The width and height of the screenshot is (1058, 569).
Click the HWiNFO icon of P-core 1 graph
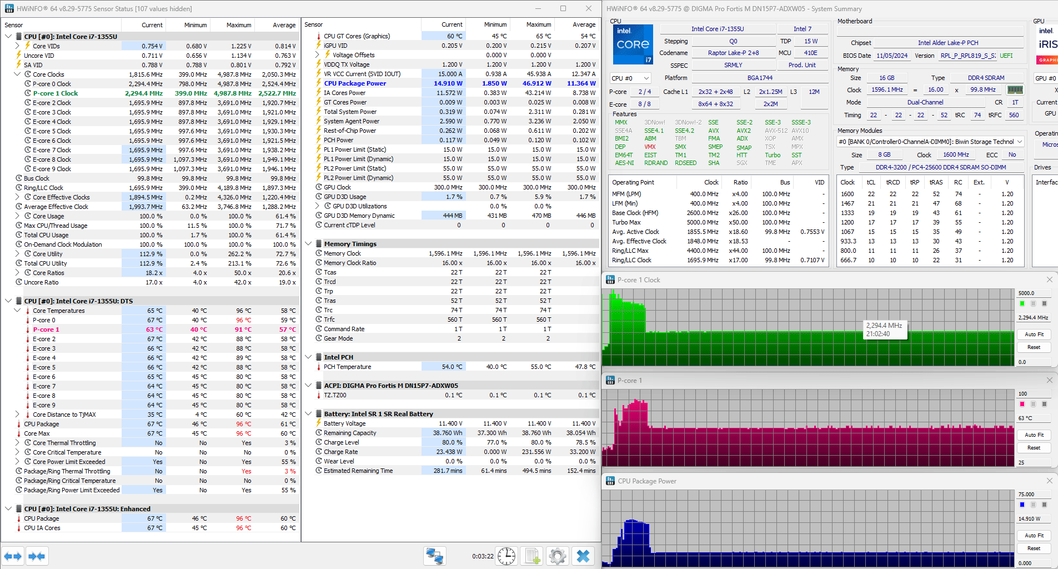(610, 381)
